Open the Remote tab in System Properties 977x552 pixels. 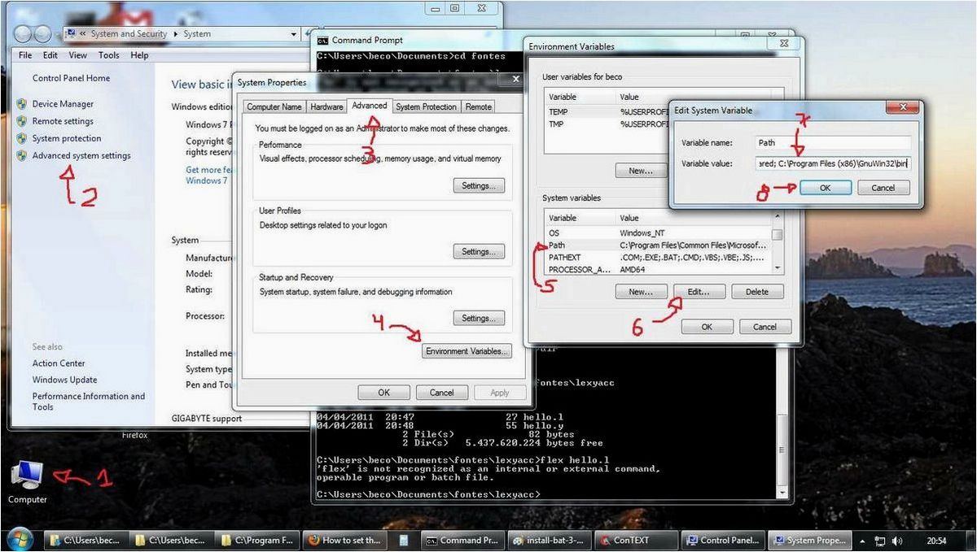pos(478,106)
